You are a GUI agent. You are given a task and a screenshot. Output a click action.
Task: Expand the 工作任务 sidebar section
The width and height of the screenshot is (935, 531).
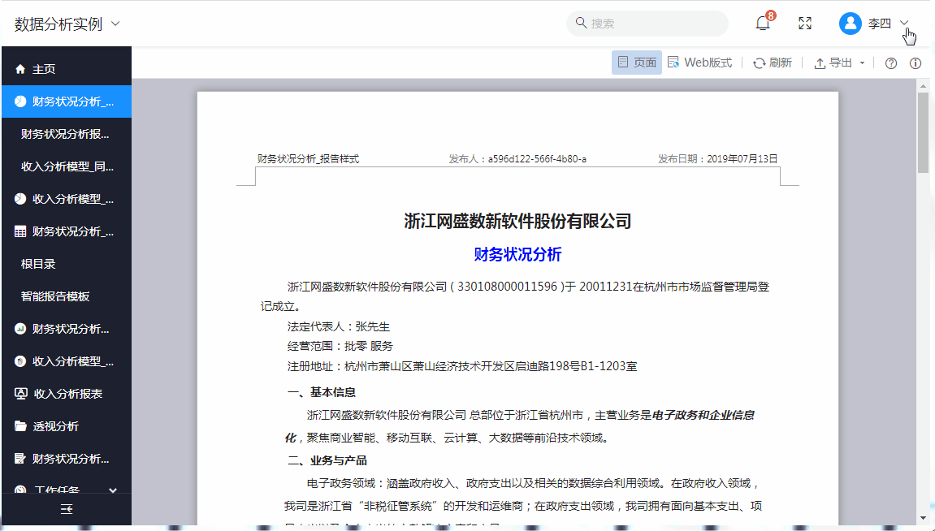coord(113,490)
